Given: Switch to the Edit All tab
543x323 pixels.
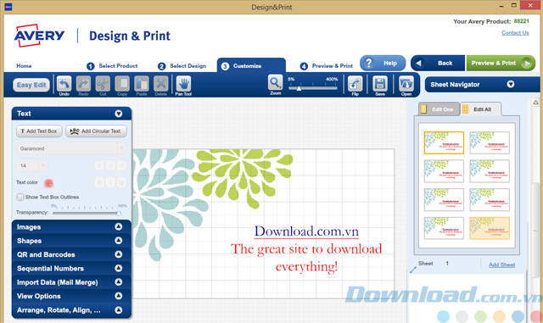Looking at the screenshot, I should click(x=481, y=109).
